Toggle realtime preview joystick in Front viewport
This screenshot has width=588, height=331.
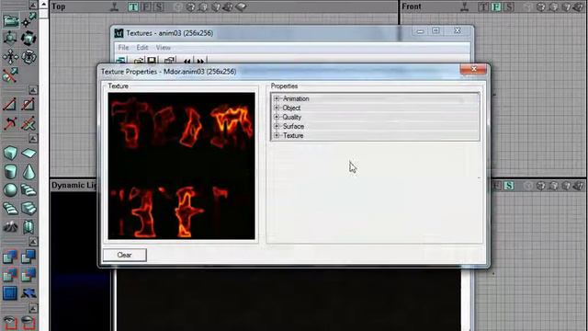pos(465,6)
